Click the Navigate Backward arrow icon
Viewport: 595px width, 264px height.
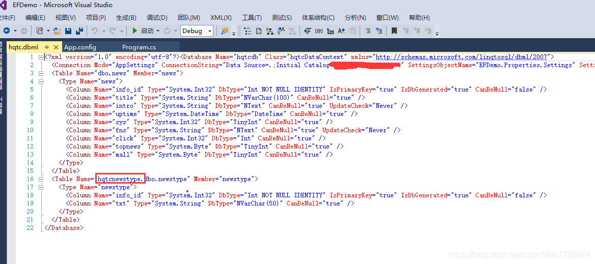(x=7, y=31)
